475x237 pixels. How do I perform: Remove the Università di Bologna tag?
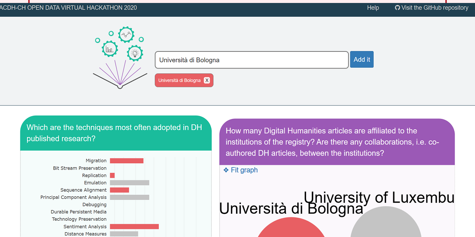pos(207,80)
